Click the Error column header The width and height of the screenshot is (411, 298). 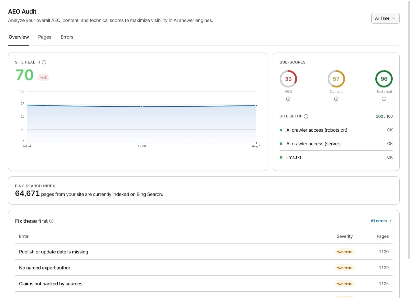[24, 236]
